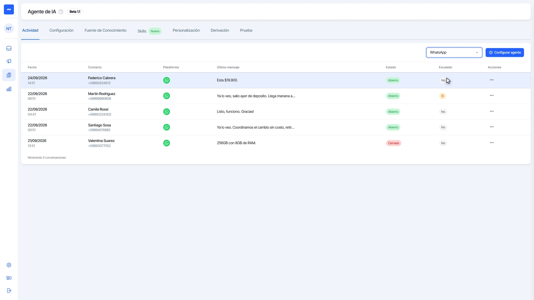Open actions menu for Federico Cabrera
This screenshot has height=300, width=534.
pyautogui.click(x=492, y=80)
